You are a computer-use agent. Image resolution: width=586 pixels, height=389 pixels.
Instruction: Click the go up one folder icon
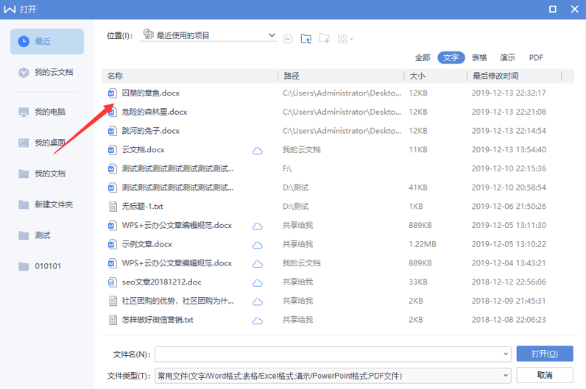click(306, 38)
